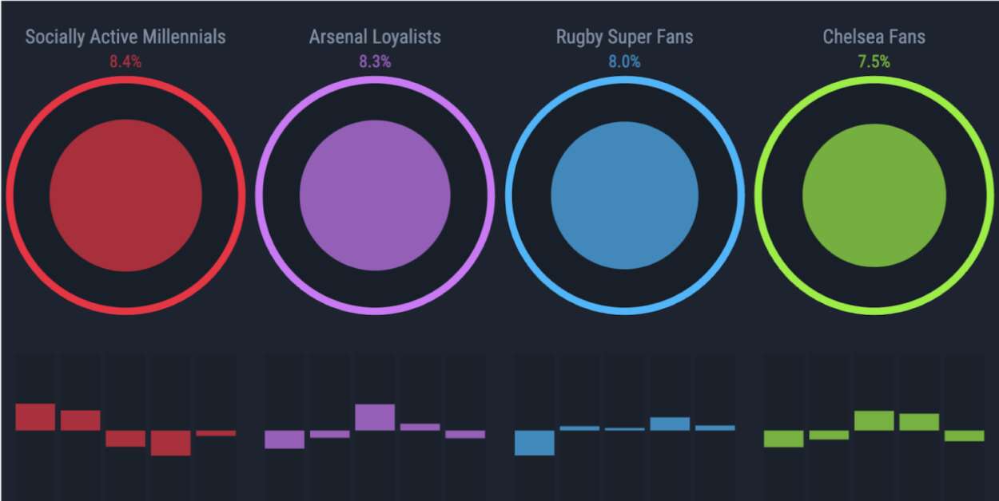Select the filled green inner circle
The image size is (999, 501).
tap(874, 195)
